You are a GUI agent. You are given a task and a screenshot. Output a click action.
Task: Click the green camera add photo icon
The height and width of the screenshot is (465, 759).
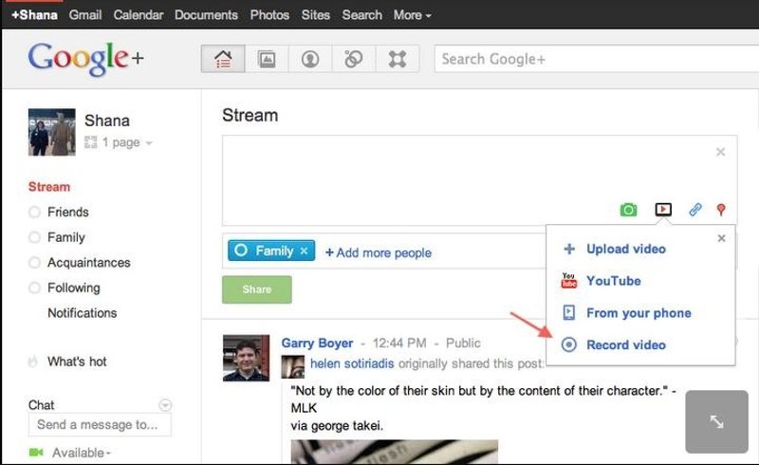tap(627, 210)
